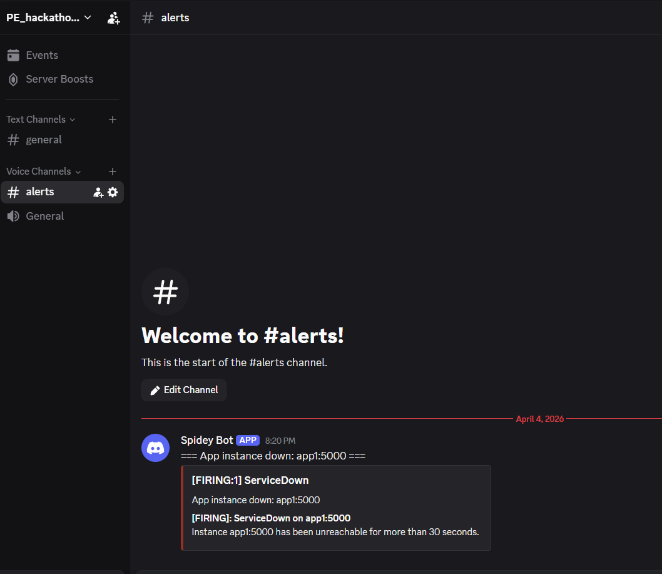Screen dimensions: 662x574
Task: Click the alerts title in channel header
Action: click(175, 18)
